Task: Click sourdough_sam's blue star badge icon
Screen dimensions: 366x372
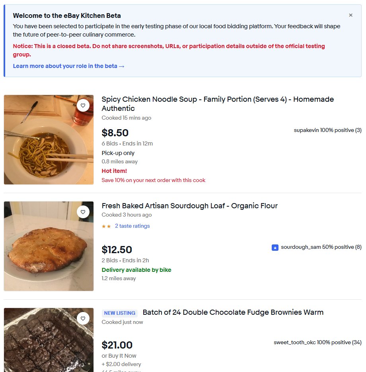Action: (275, 248)
